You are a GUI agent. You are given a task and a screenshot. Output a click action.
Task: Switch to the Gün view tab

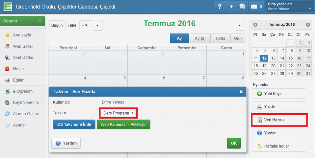tap(238, 38)
